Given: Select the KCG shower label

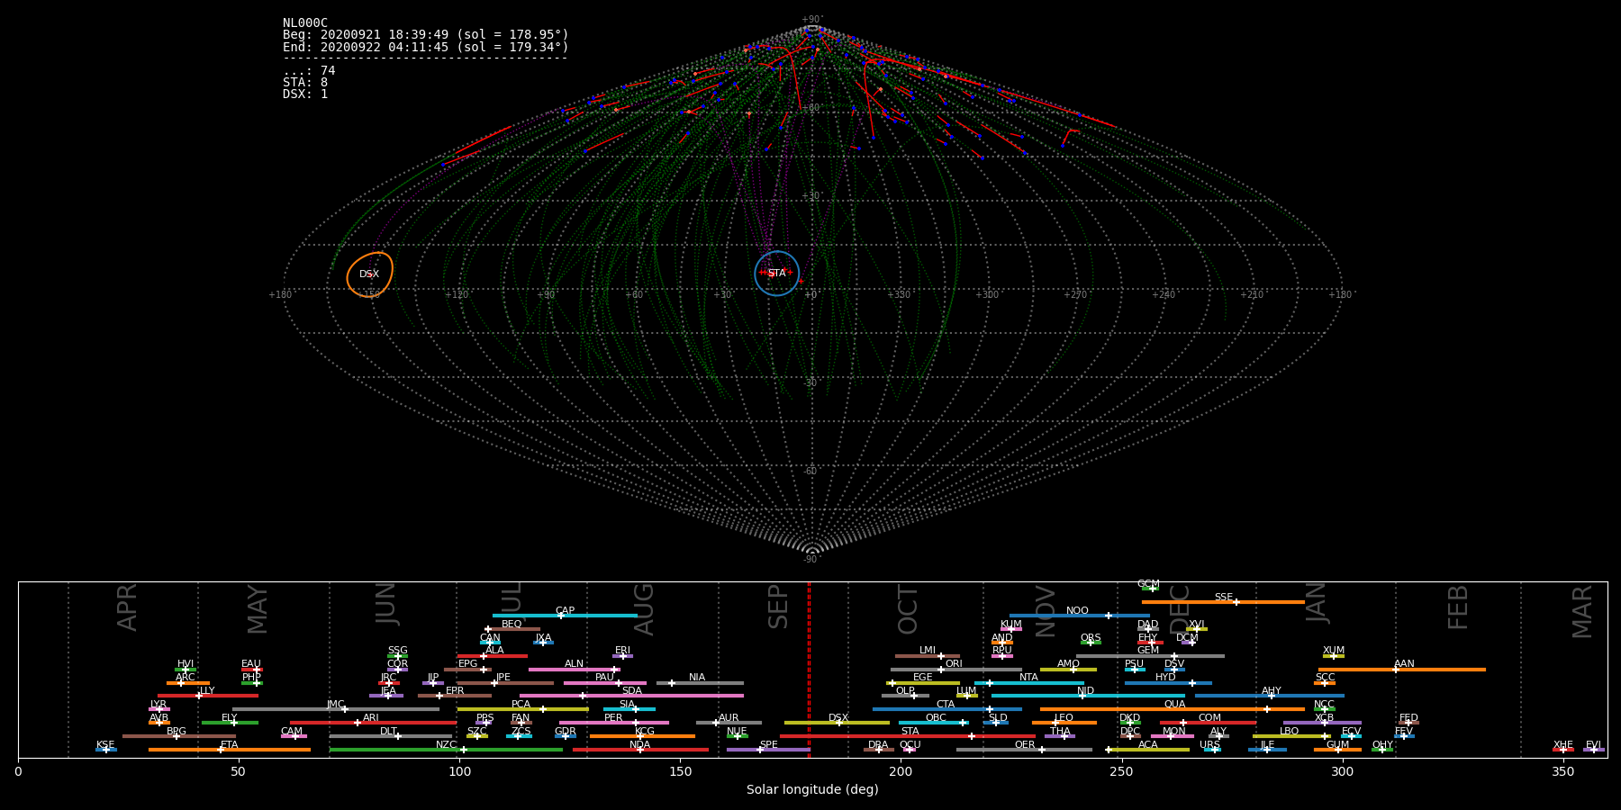Looking at the screenshot, I should [x=645, y=732].
